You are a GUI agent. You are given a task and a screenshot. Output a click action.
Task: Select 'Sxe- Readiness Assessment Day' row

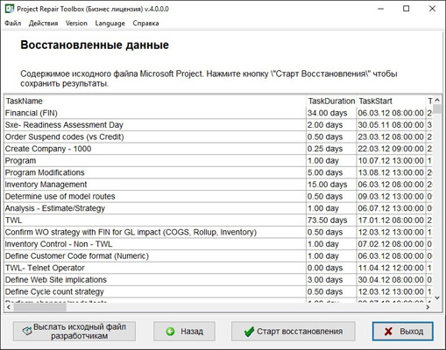pos(218,125)
